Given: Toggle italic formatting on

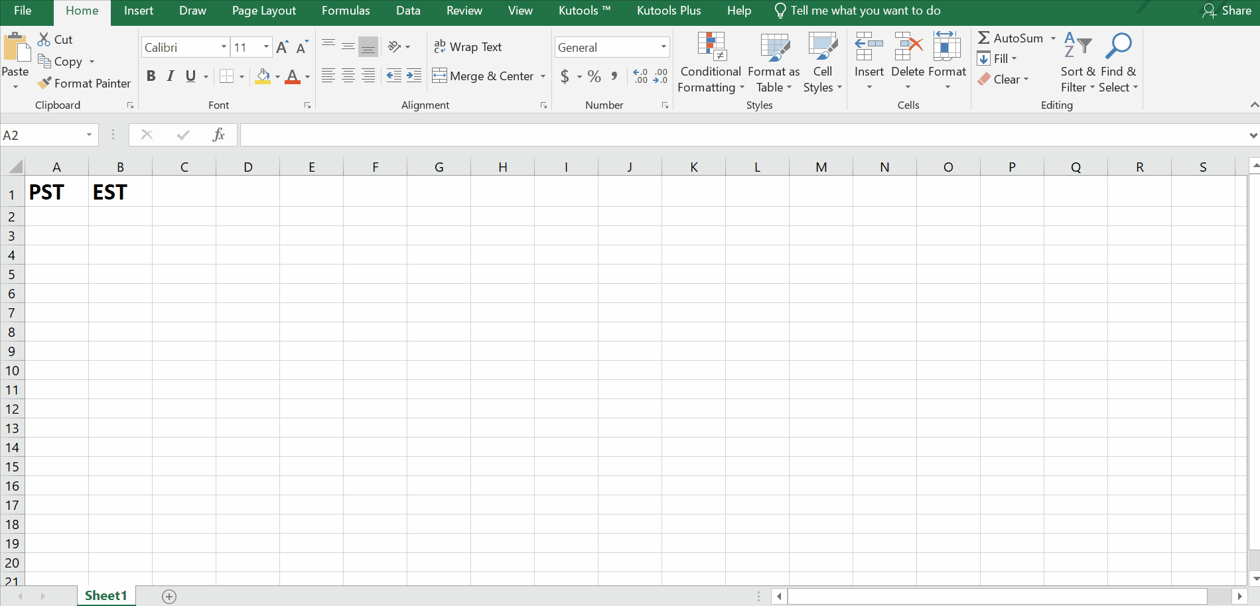Looking at the screenshot, I should coord(170,76).
